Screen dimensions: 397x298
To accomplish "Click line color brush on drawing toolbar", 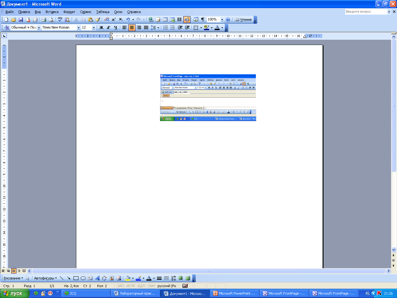I will point(138,278).
